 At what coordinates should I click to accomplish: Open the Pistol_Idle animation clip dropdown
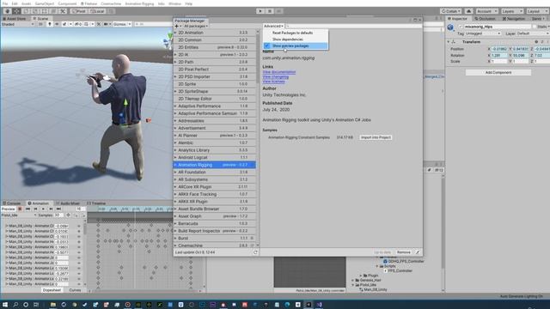[19, 215]
